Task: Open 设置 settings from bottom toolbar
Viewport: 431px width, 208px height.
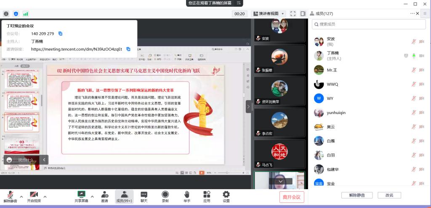Action: point(226,197)
